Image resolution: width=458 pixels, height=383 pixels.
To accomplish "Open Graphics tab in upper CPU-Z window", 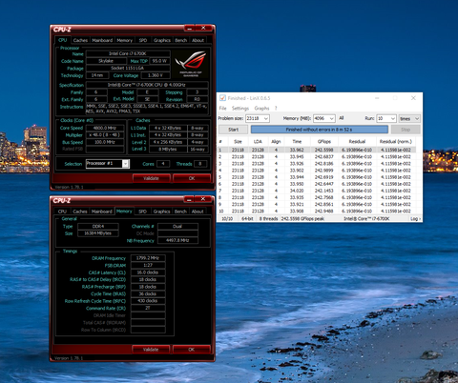I will [x=162, y=40].
